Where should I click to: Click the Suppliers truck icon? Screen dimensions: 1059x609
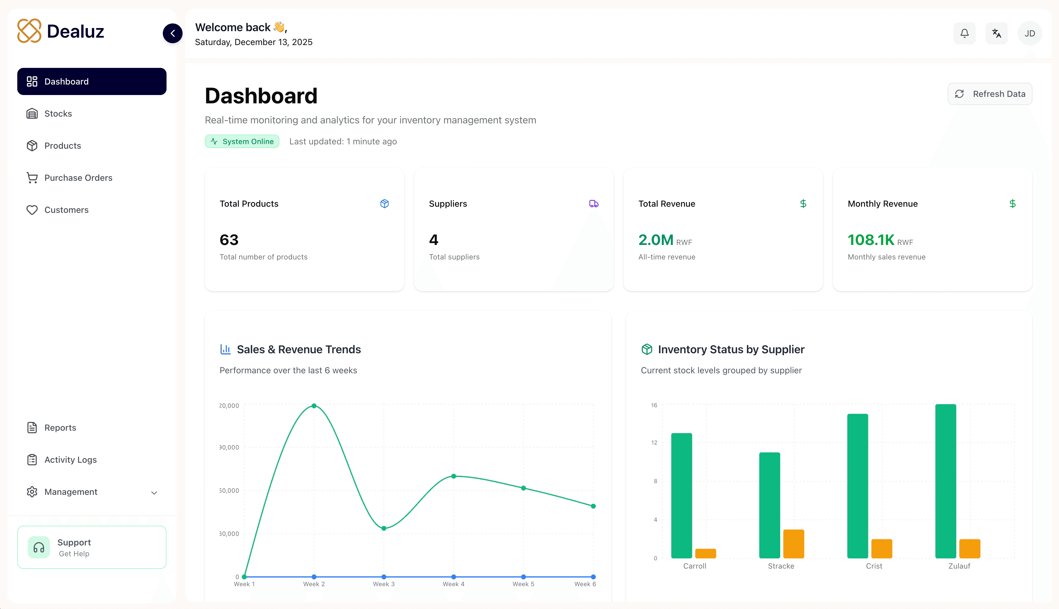click(594, 204)
